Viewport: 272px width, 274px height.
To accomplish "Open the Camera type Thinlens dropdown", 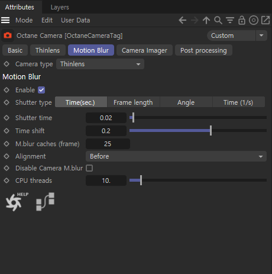I will click(x=100, y=64).
